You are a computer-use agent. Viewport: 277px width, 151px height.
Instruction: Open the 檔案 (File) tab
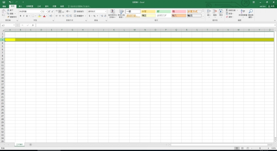[x=4, y=6]
